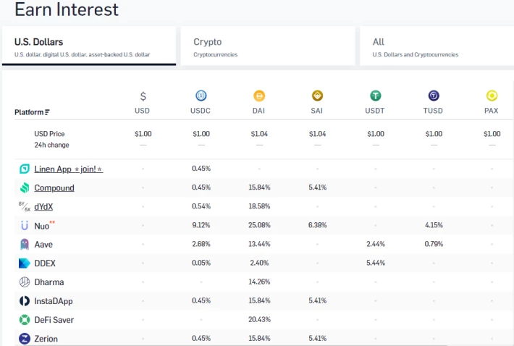Click the SAI coin icon
514x346 pixels.
317,96
